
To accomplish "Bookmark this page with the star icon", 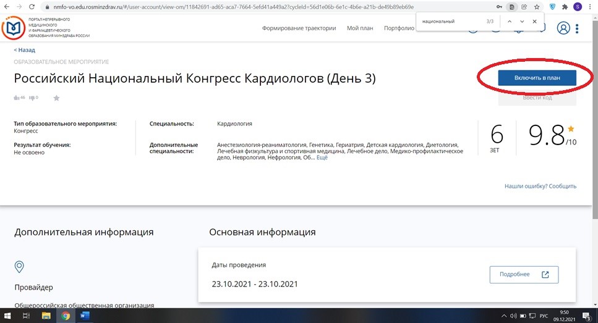I will 537,7.
